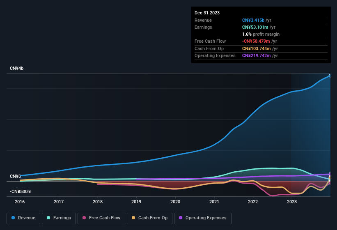The width and height of the screenshot is (337, 230).
Task: Click the 1.6% profit margin text
Action: click(x=261, y=34)
